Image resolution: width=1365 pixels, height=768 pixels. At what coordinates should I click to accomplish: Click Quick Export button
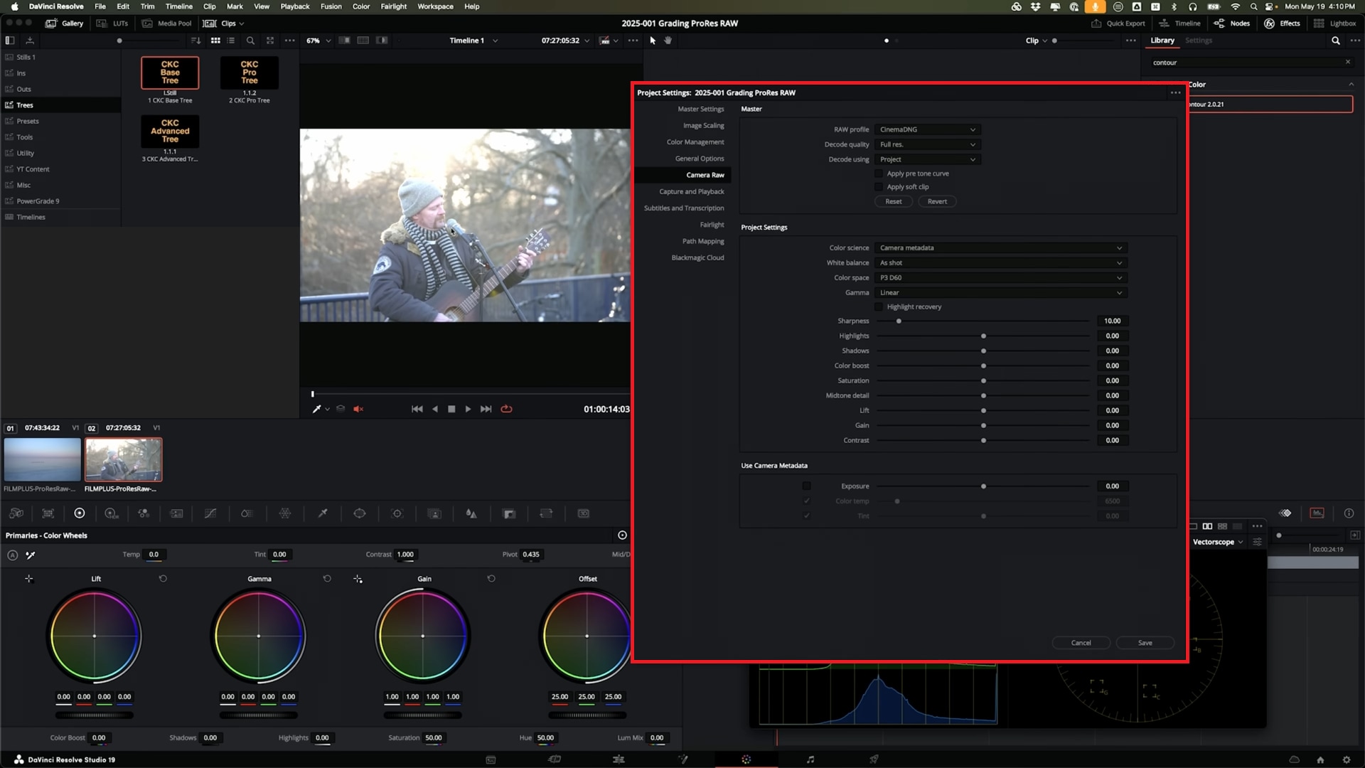click(1118, 23)
